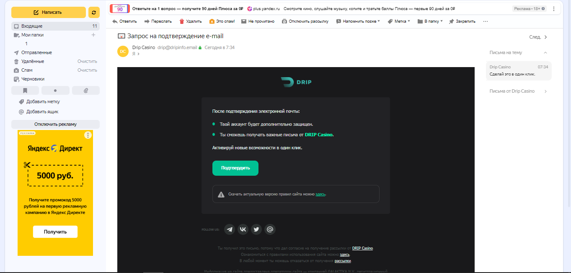The height and width of the screenshot is (273, 571).
Task: Open the Telegram icon in email footer
Action: tap(229, 229)
